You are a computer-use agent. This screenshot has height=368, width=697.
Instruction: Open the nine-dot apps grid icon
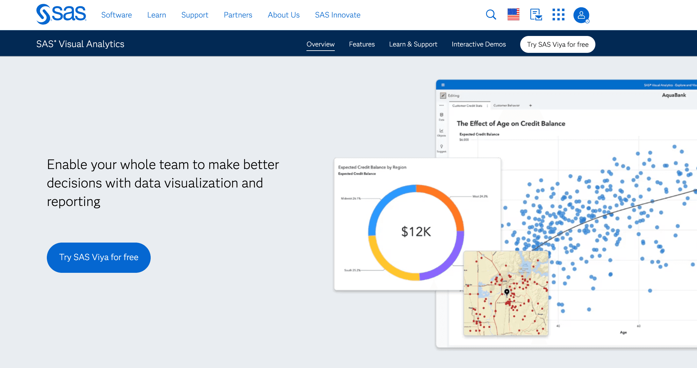pos(558,15)
